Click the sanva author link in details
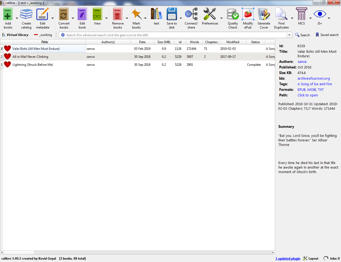 click(302, 62)
